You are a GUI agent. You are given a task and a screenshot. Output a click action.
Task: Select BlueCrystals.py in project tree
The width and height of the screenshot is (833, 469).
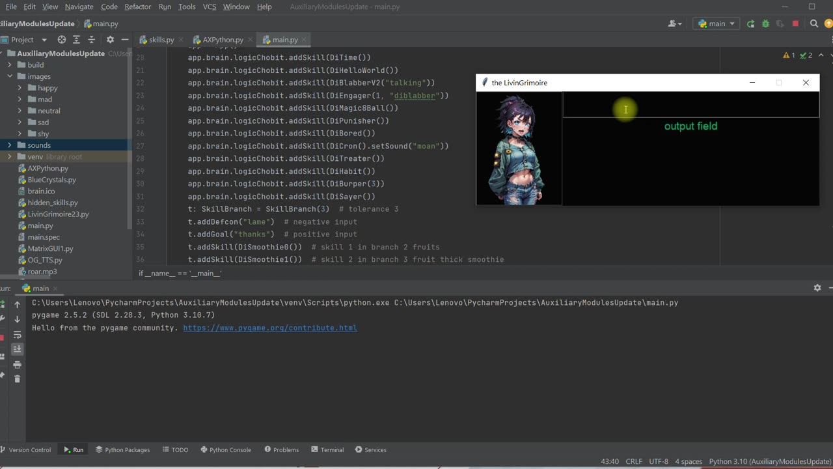point(51,180)
